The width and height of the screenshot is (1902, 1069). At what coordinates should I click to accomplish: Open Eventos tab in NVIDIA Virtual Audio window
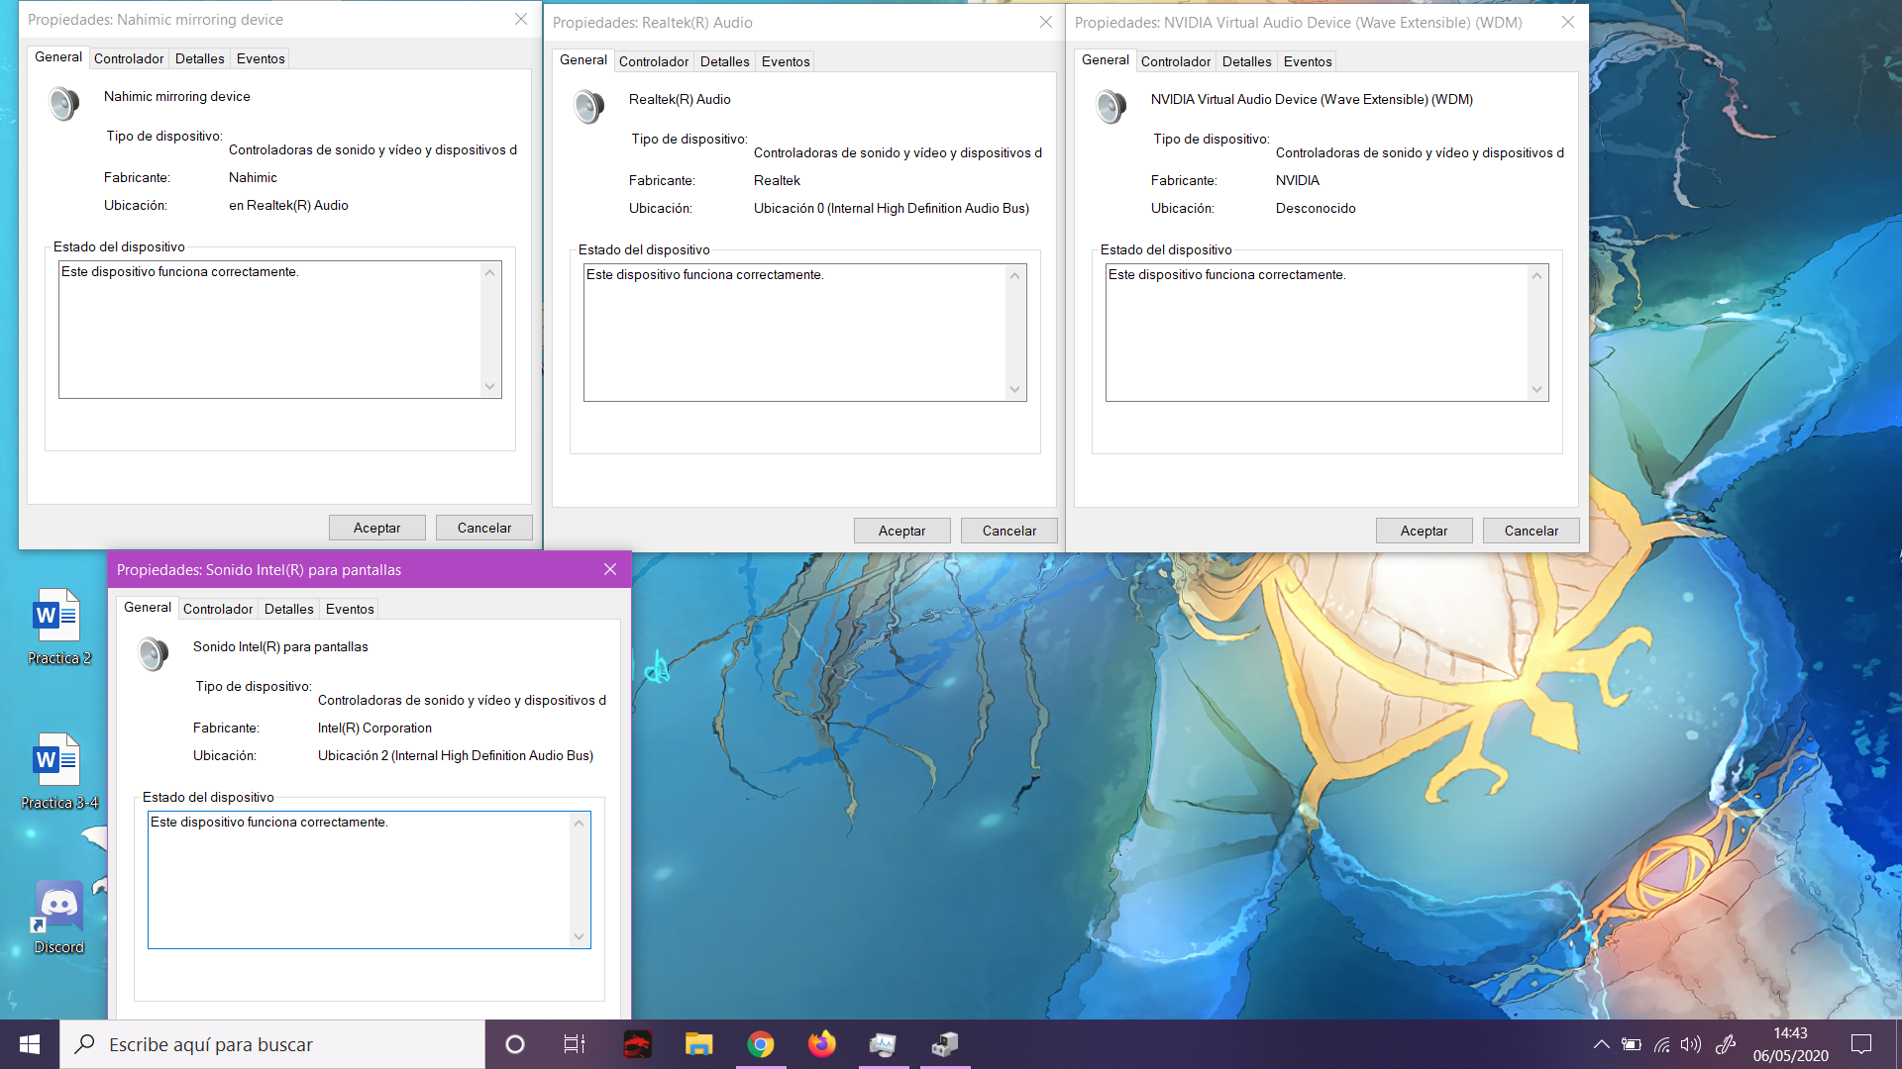1308,61
